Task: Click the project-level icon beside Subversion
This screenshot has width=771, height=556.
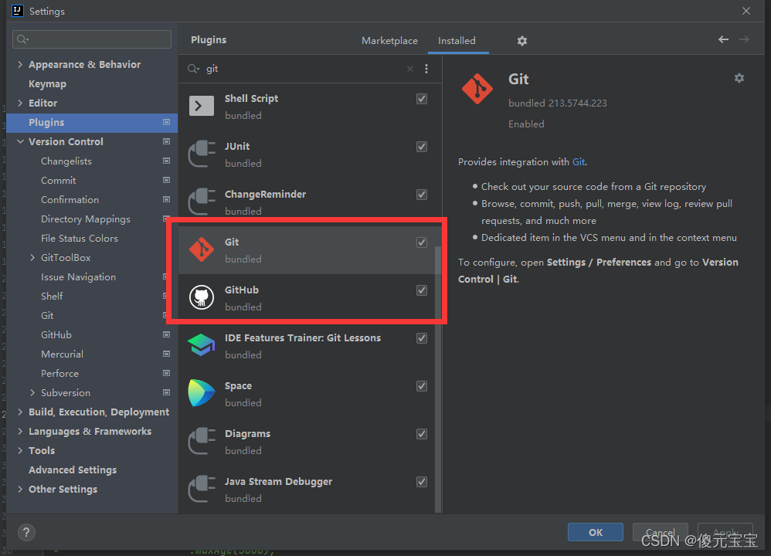Action: (167, 392)
